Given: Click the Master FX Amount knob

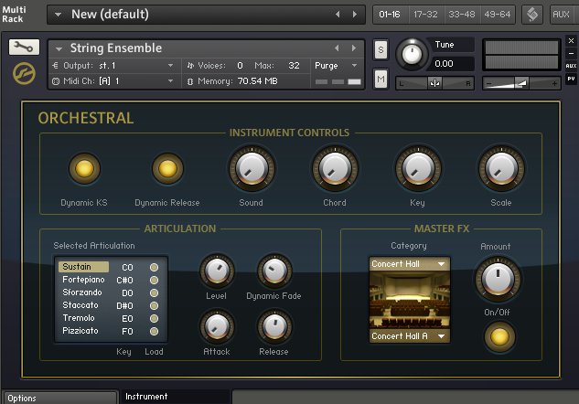Looking at the screenshot, I should 498,280.
